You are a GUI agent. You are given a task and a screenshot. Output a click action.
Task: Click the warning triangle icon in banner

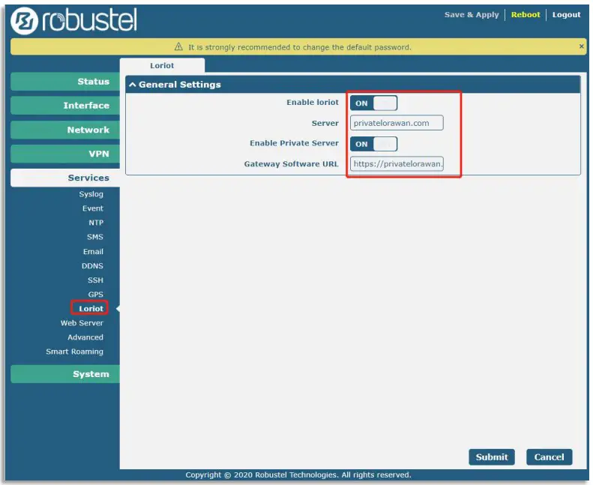(178, 47)
